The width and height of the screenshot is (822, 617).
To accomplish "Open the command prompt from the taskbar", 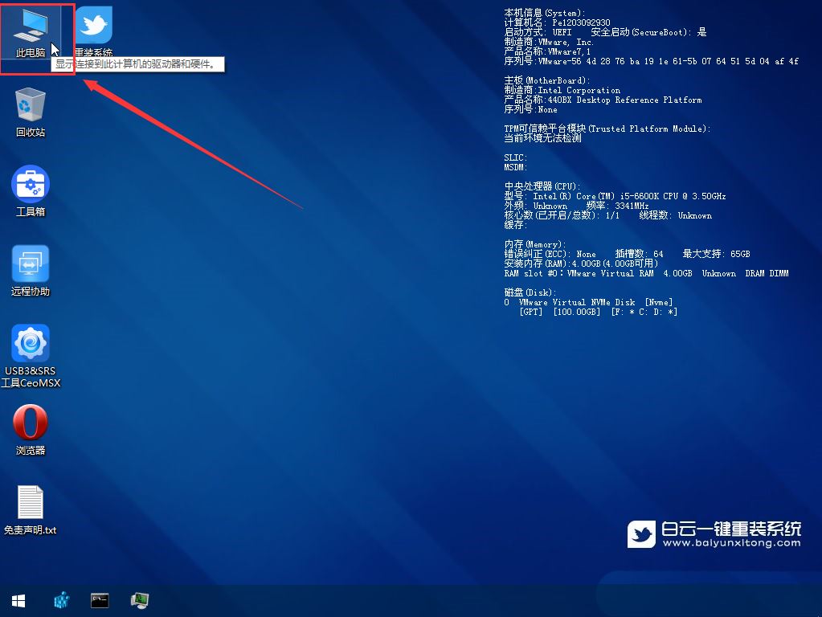I will coord(100,600).
